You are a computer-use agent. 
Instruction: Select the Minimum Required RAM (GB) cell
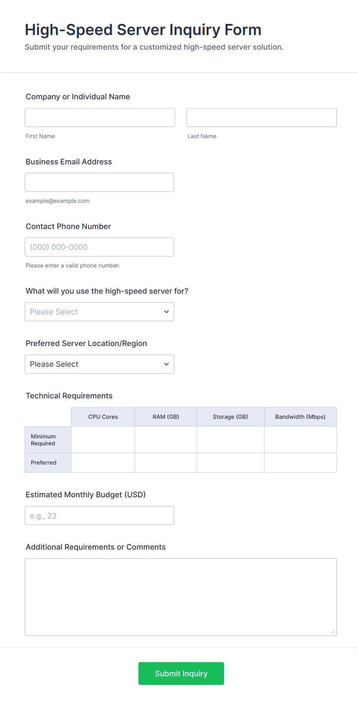coord(166,440)
